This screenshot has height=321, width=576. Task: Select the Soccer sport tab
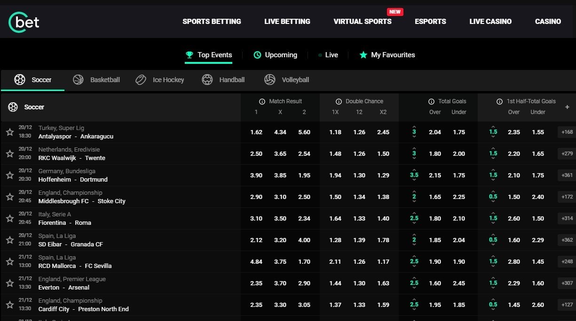pos(33,80)
